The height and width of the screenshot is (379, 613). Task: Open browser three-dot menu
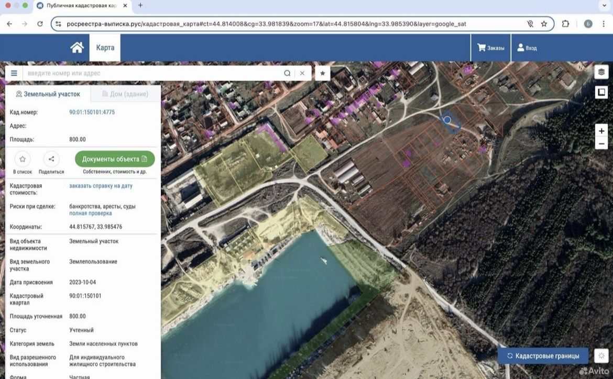click(604, 24)
